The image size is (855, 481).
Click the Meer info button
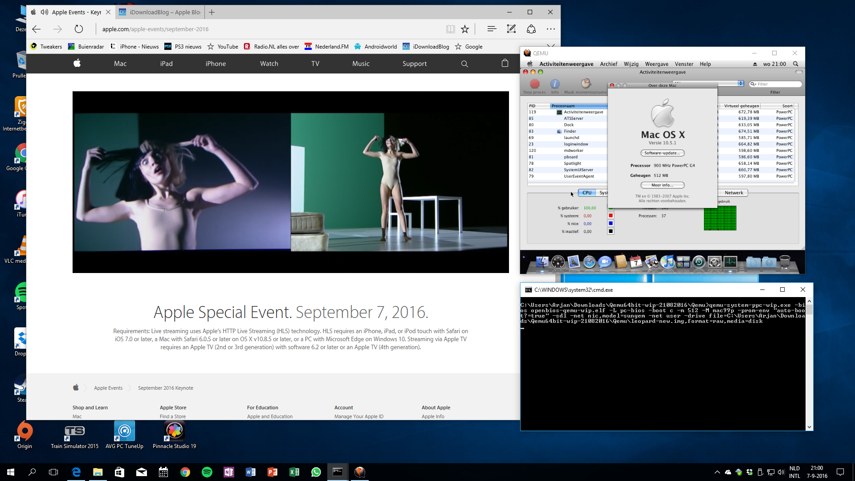coord(662,185)
